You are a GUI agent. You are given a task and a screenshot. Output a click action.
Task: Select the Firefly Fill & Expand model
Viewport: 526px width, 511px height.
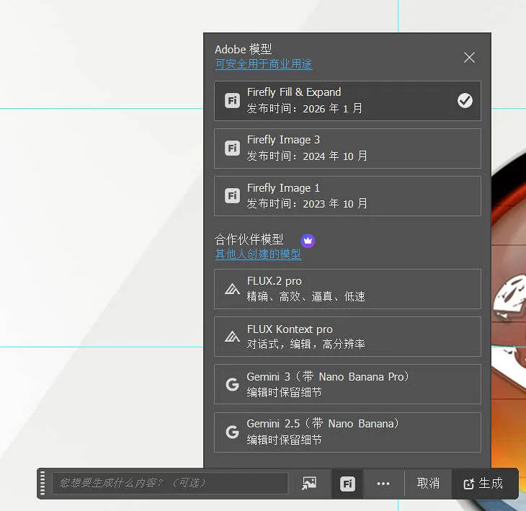[347, 101]
